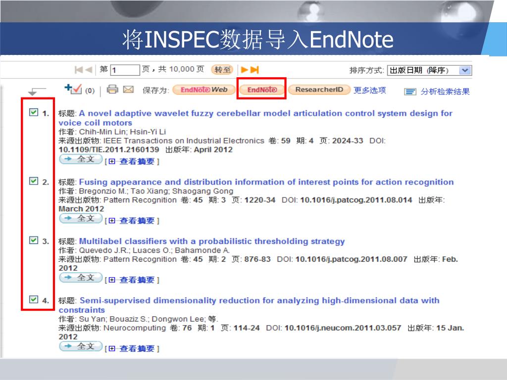Jump to last page orange arrow

[255, 70]
